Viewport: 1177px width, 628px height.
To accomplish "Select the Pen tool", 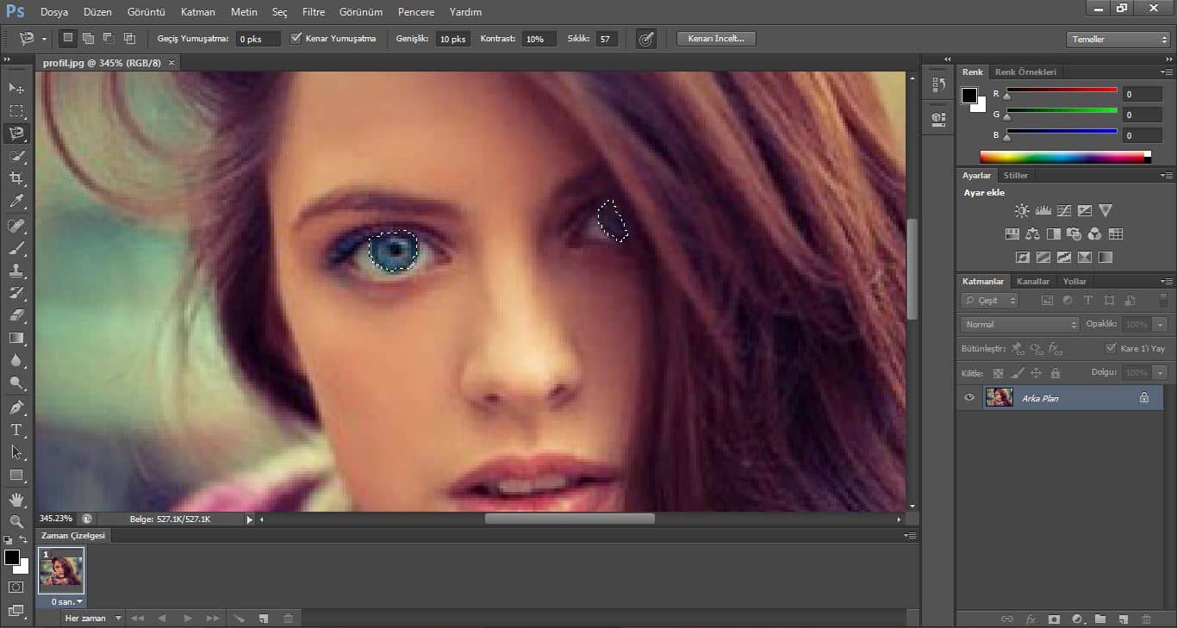I will 16,407.
